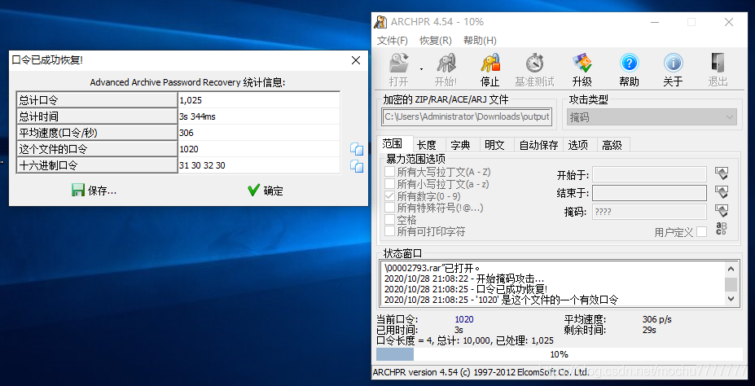Click status line 开始掩码攻击...
The height and width of the screenshot is (386, 755).
click(x=464, y=279)
